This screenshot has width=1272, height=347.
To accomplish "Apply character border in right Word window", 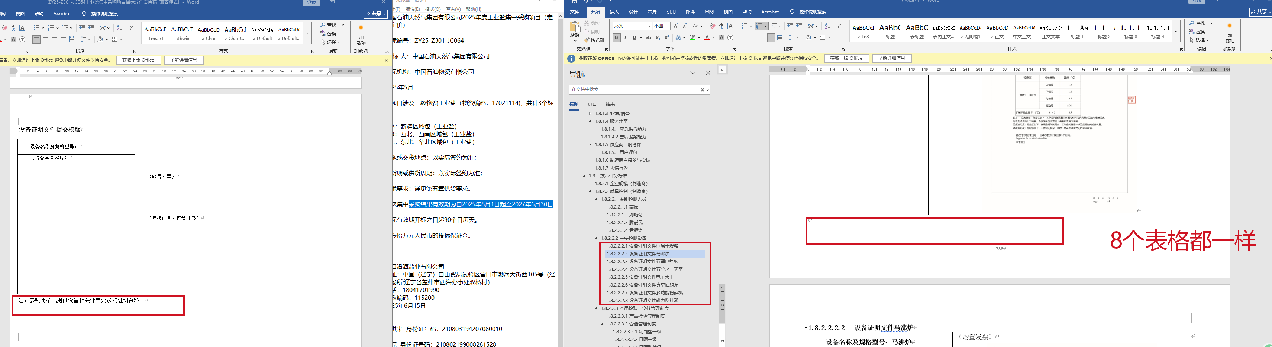I will coord(731,26).
